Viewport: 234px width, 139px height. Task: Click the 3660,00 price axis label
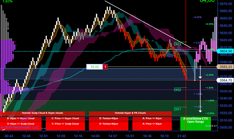coord(226,11)
